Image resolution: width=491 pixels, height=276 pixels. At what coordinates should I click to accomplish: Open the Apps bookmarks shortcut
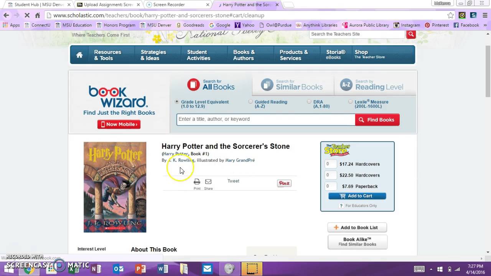click(x=11, y=25)
